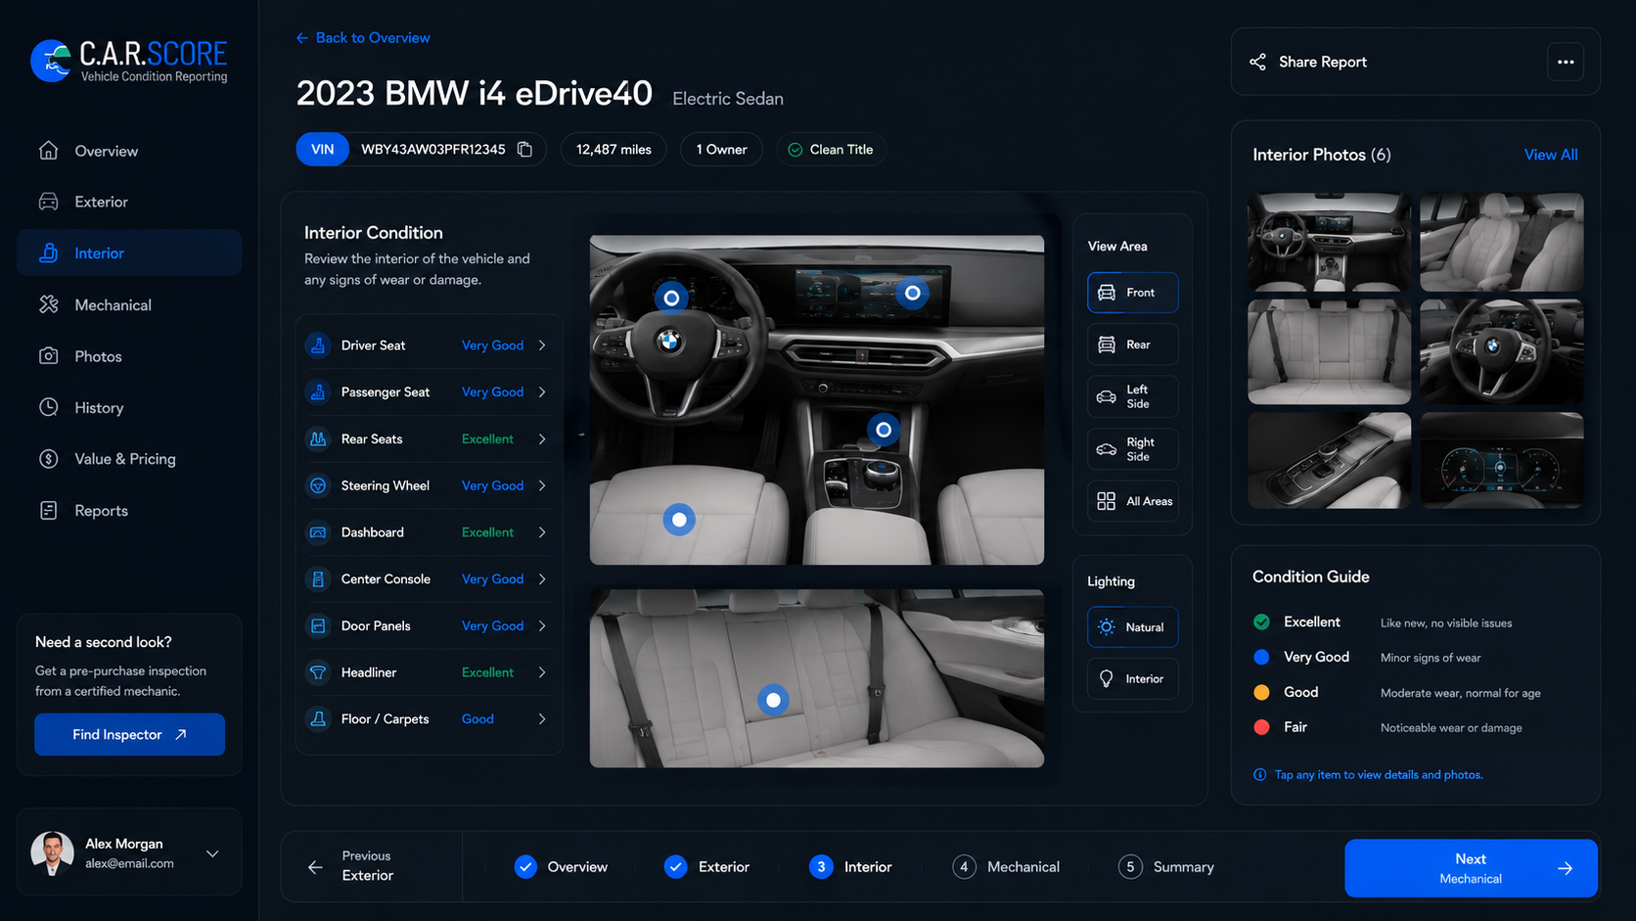Click the Next Mechanical button
The height and width of the screenshot is (921, 1636).
[x=1471, y=868]
